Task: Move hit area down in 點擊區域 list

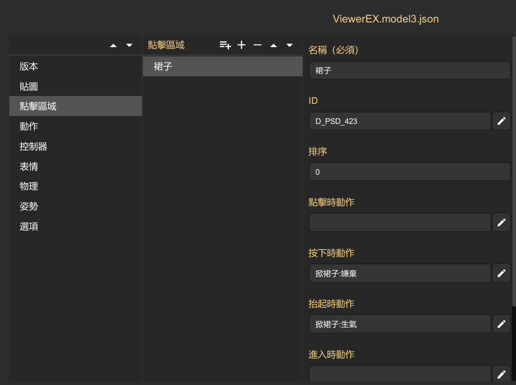Action: pos(289,45)
